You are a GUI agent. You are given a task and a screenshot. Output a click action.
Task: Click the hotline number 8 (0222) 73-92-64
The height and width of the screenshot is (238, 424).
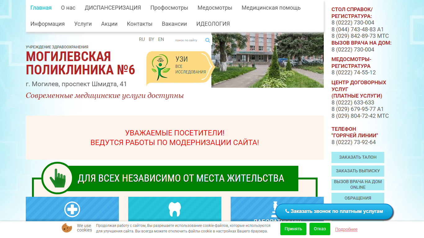354,142
